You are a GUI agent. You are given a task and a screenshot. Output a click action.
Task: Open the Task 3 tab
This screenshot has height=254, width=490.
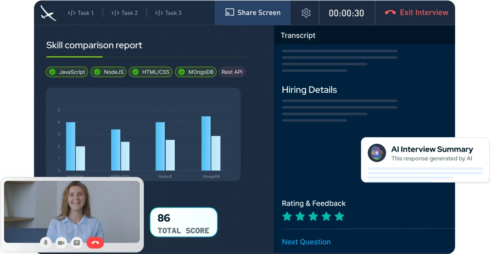[168, 13]
